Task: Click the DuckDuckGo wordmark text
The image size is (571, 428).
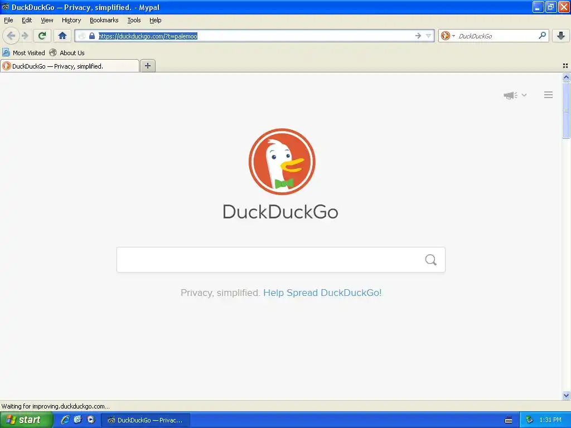Action: click(x=280, y=212)
